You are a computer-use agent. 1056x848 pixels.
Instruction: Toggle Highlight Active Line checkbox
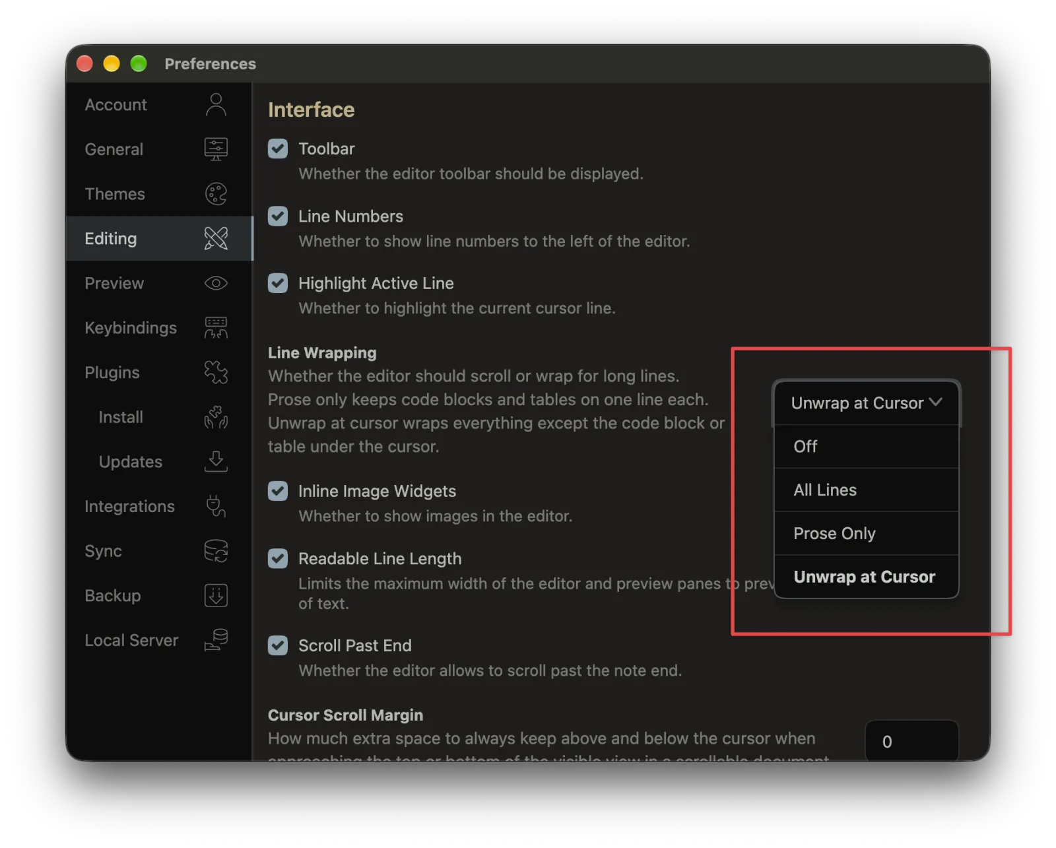pyautogui.click(x=278, y=283)
